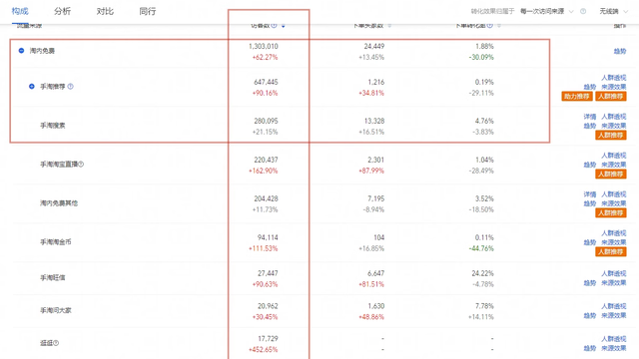
Task: Click help icon next to 访客数 header
Action: (x=275, y=26)
